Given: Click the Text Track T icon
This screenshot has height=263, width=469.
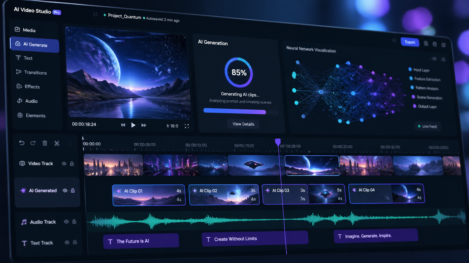Looking at the screenshot, I should [24, 243].
